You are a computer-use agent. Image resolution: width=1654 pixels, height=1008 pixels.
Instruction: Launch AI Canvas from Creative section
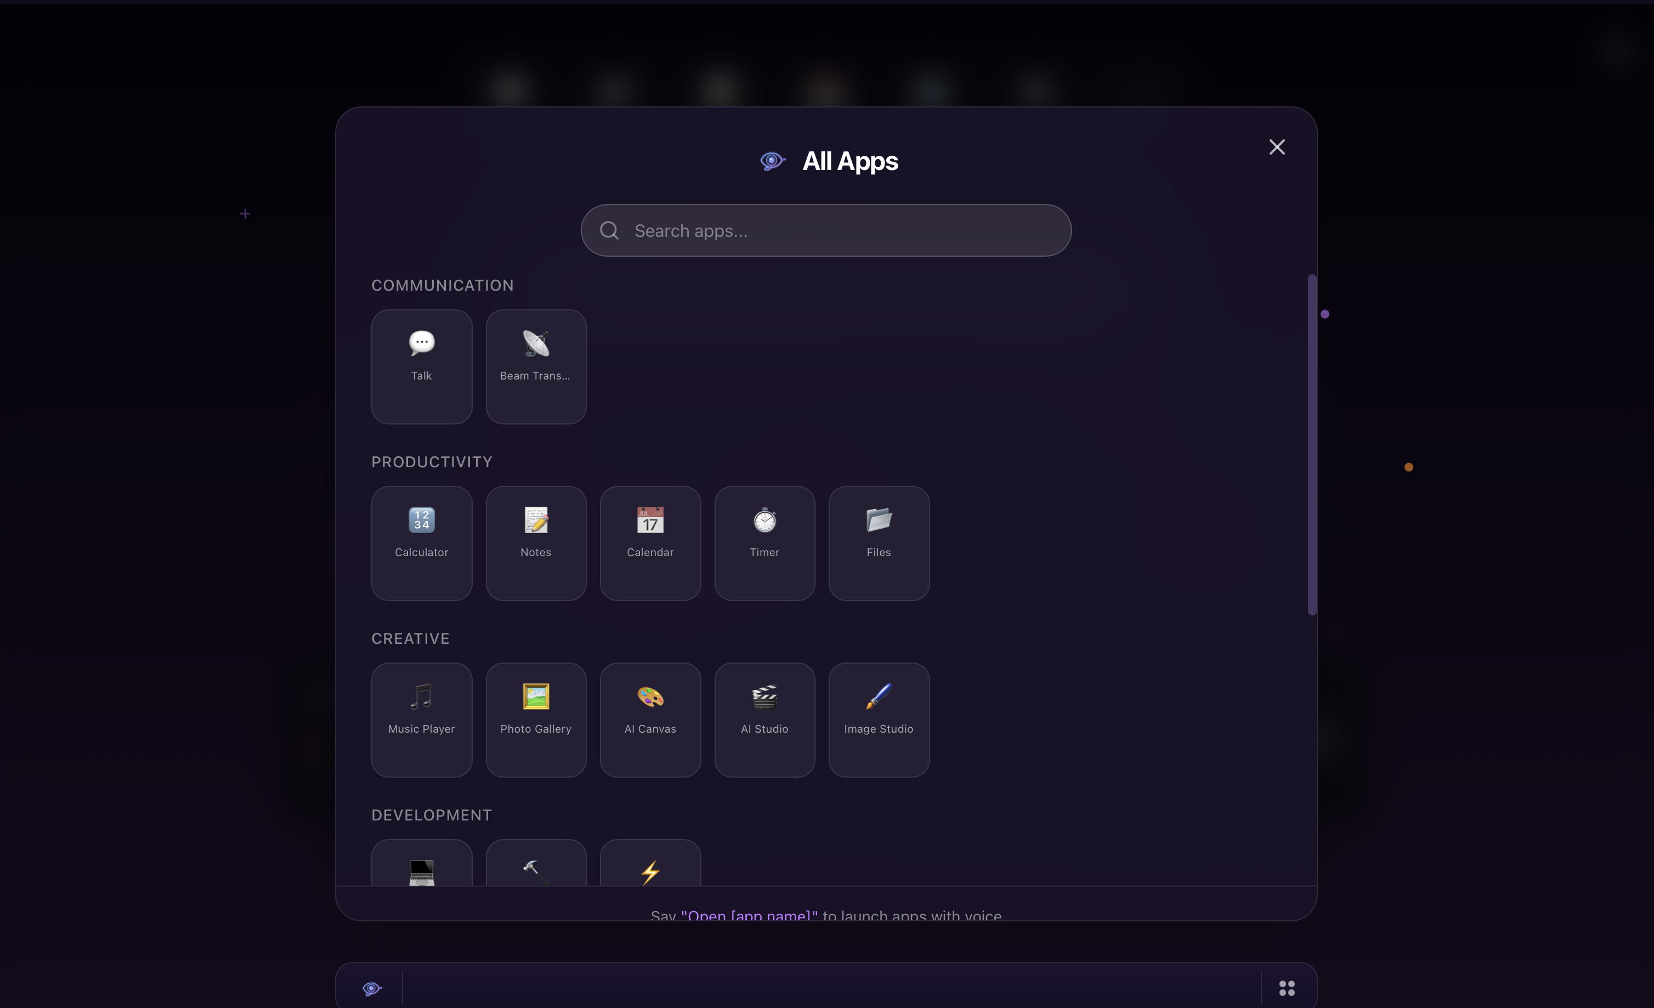[650, 720]
